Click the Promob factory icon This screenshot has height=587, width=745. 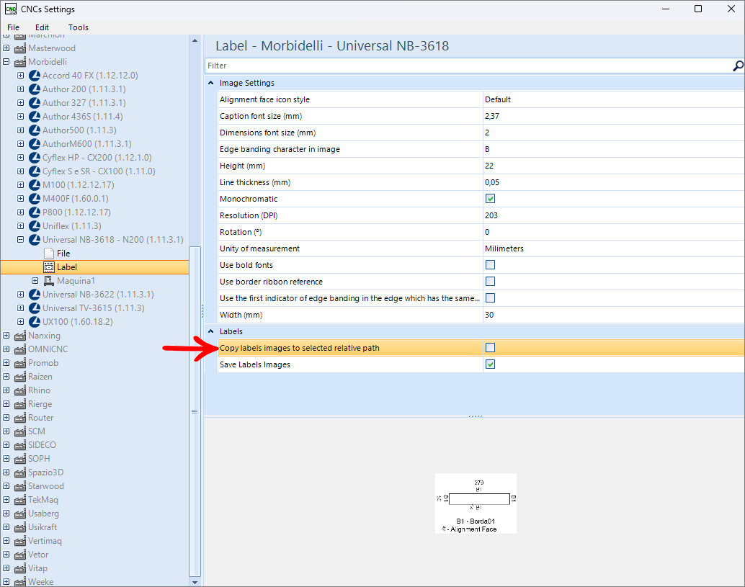(x=20, y=363)
